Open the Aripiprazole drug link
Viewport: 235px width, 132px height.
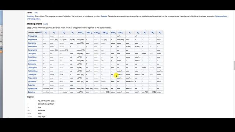point(32,40)
